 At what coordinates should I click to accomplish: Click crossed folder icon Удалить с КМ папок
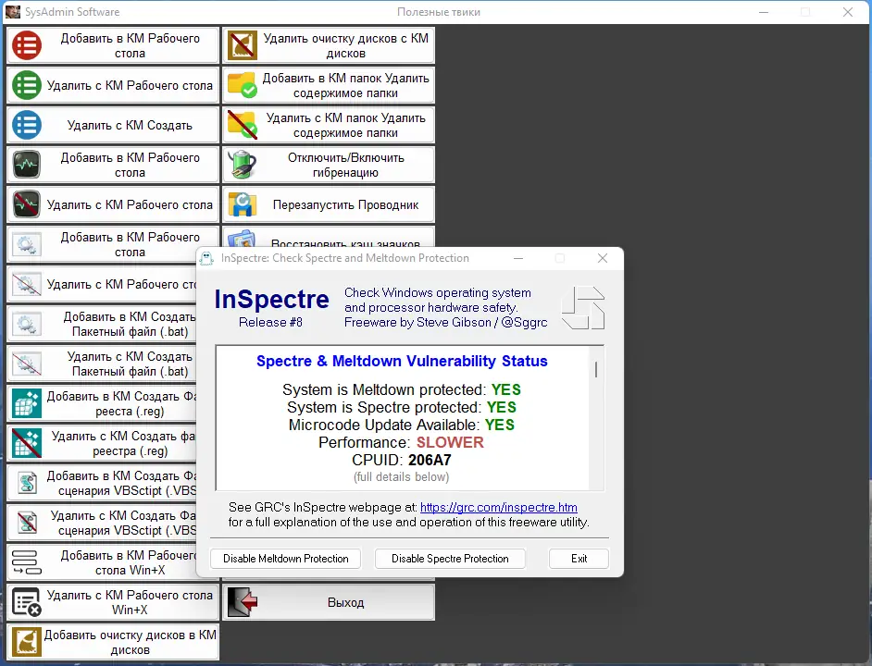tap(243, 125)
